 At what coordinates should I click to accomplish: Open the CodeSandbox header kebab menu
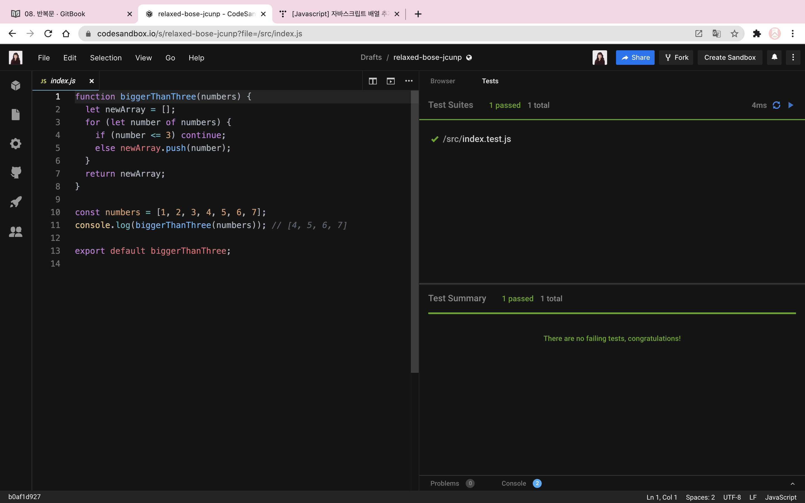(793, 57)
